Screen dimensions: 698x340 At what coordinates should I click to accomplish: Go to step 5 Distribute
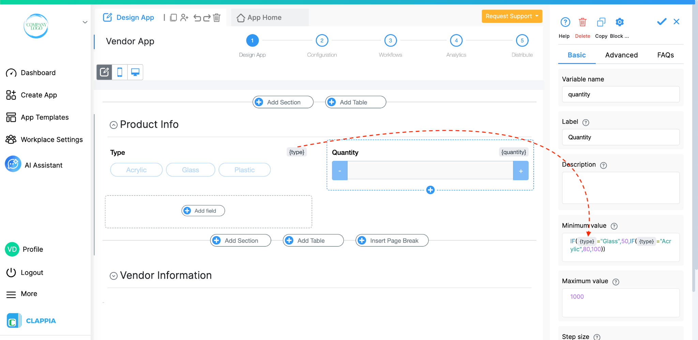(x=522, y=41)
